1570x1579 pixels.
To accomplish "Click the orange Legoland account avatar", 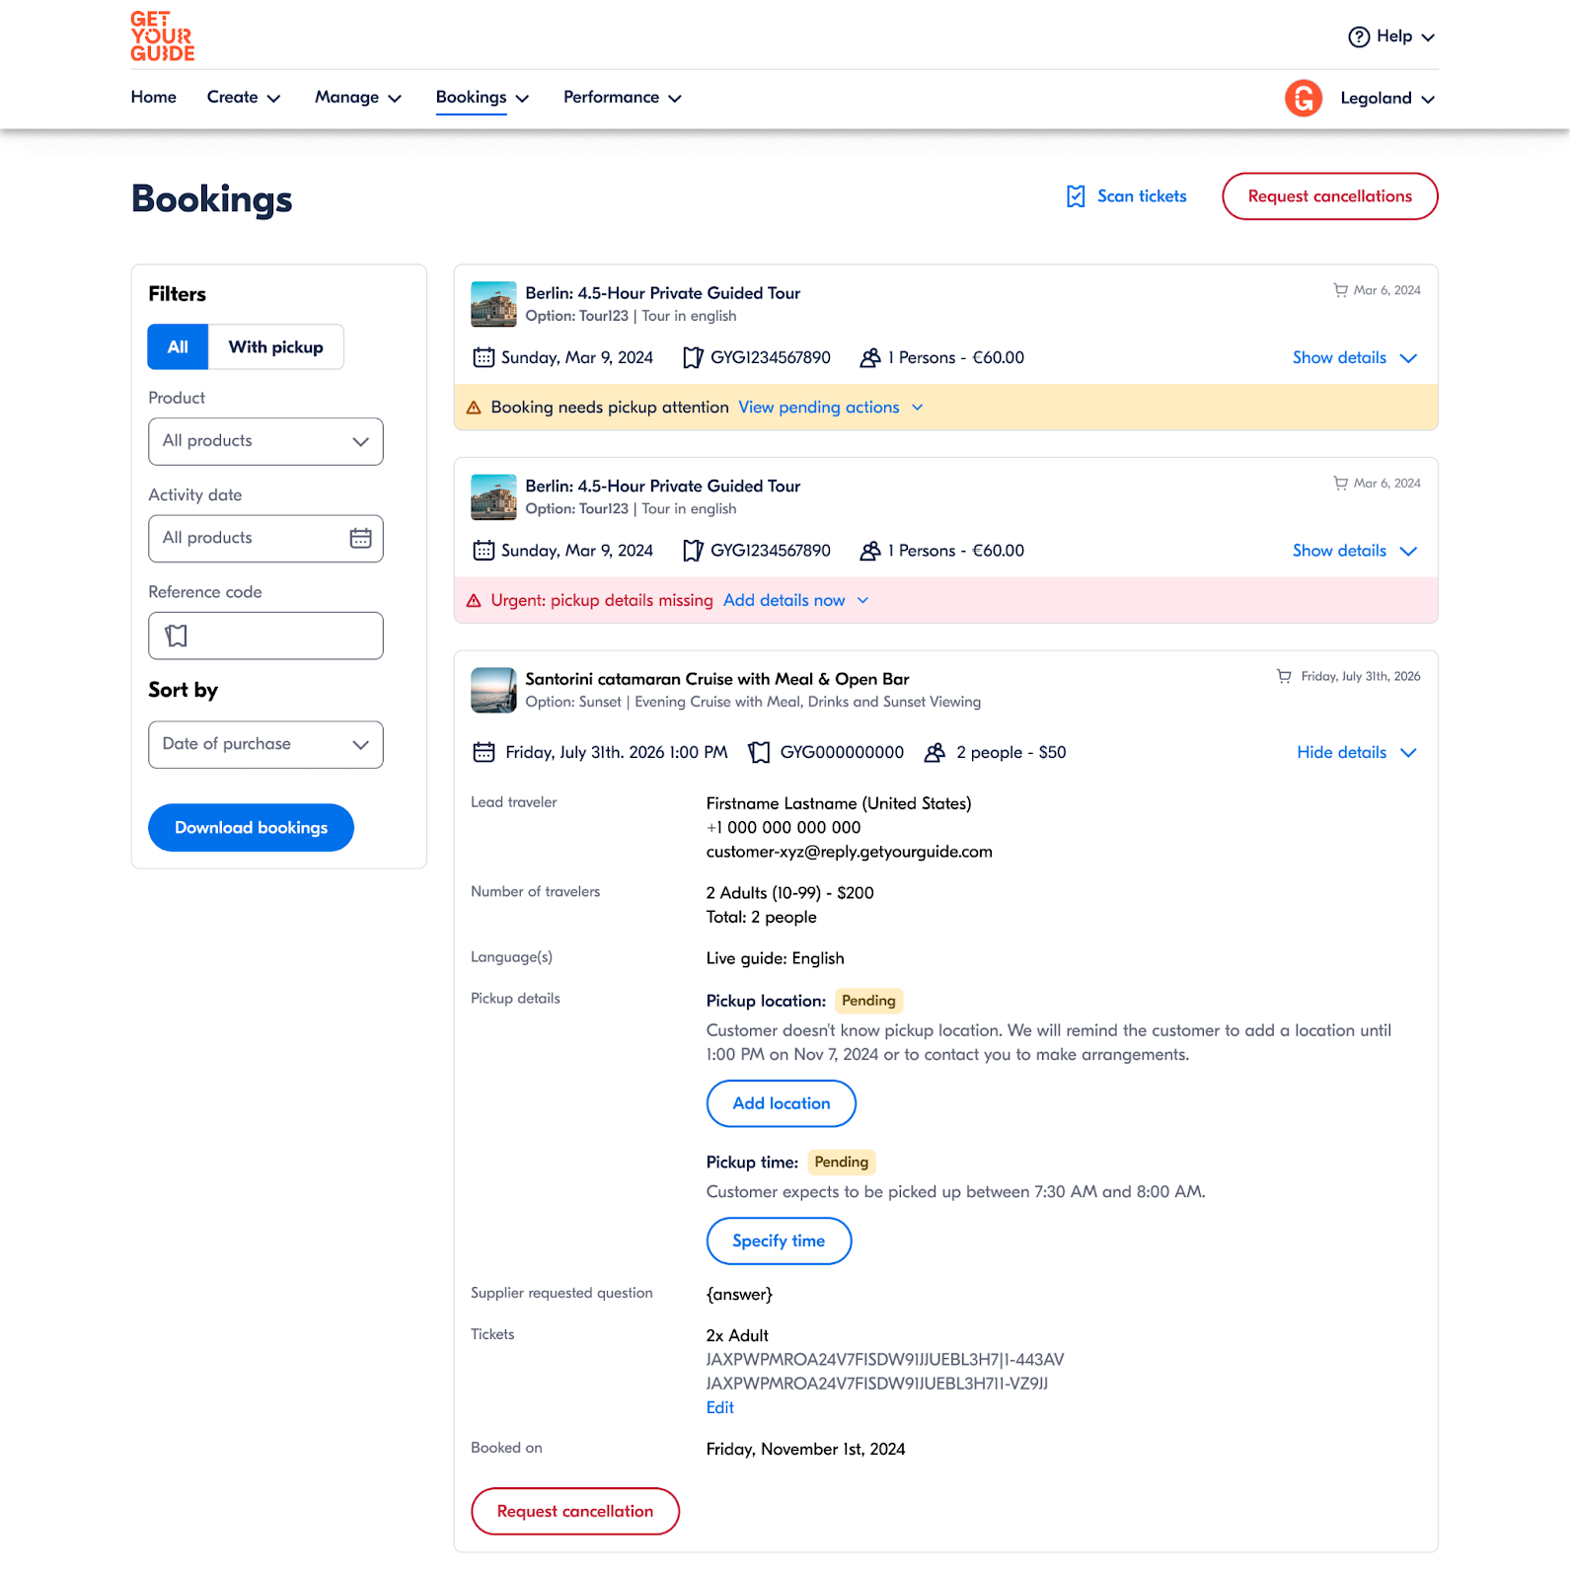I will [1303, 98].
